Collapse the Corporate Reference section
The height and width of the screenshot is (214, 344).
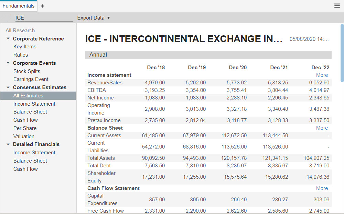point(8,38)
